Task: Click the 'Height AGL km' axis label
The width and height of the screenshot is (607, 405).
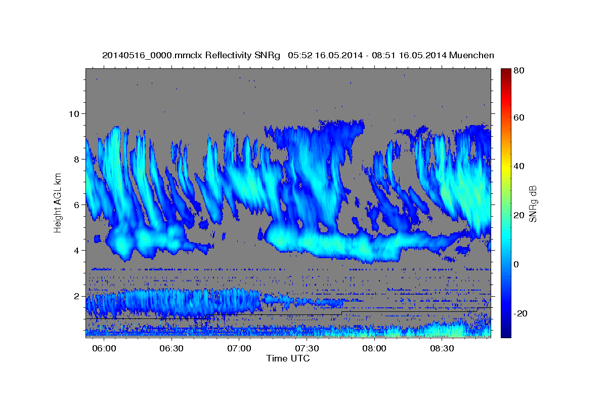Action: pyautogui.click(x=58, y=204)
